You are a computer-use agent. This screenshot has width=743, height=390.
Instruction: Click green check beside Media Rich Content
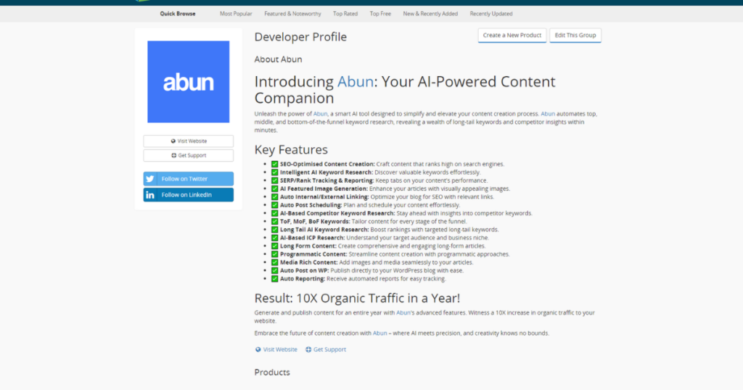point(274,262)
